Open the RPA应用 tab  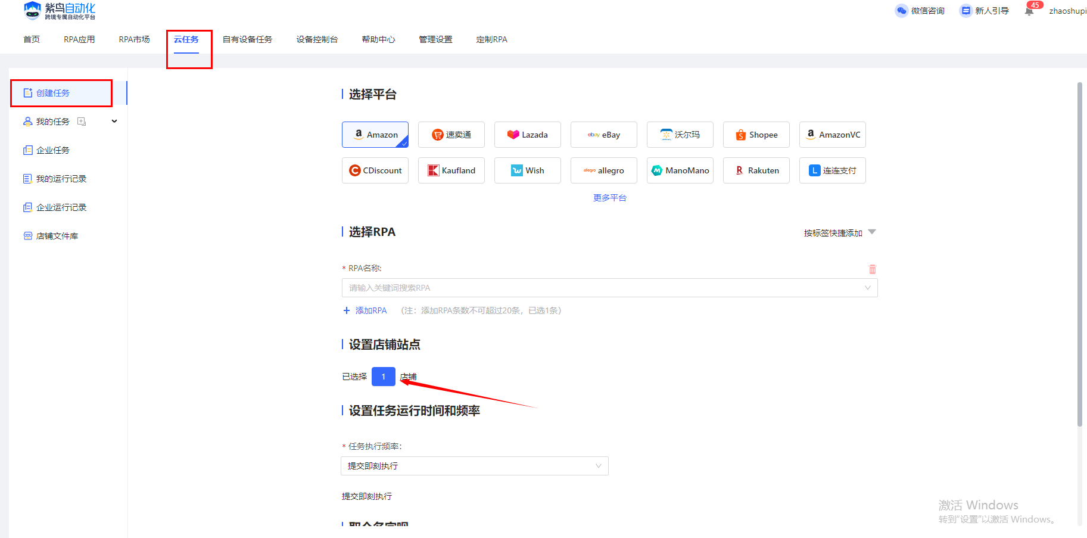[x=79, y=39]
